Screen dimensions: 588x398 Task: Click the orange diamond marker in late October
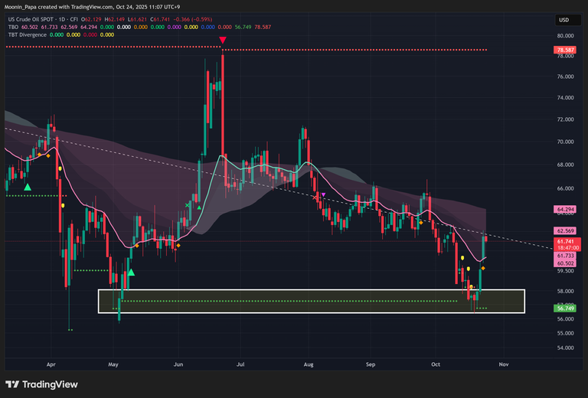482,269
